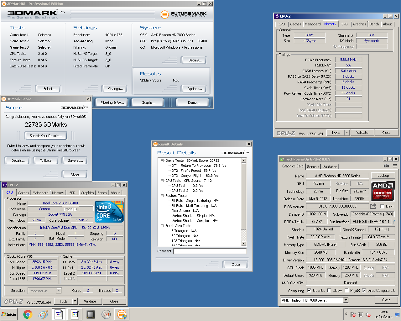This screenshot has width=401, height=321.
Task: Click the network tray icon
Action: [361, 314]
